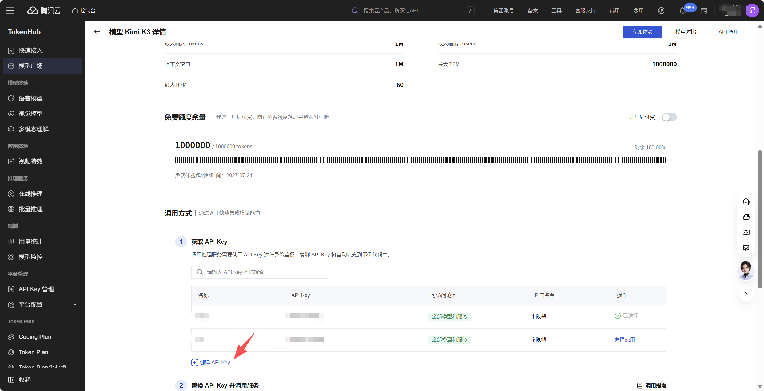Select 模型广场 in the sidebar
Screen dimensions: 764x391
click(42, 66)
